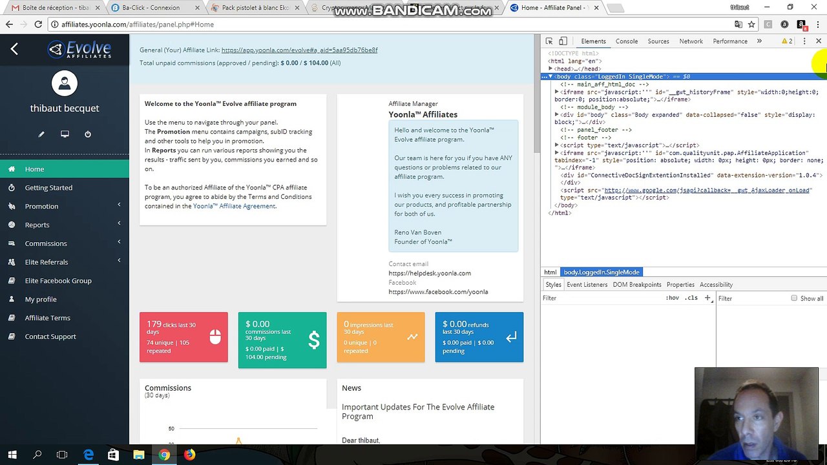The image size is (827, 465).
Task: Click the user avatar icon
Action: (x=65, y=83)
